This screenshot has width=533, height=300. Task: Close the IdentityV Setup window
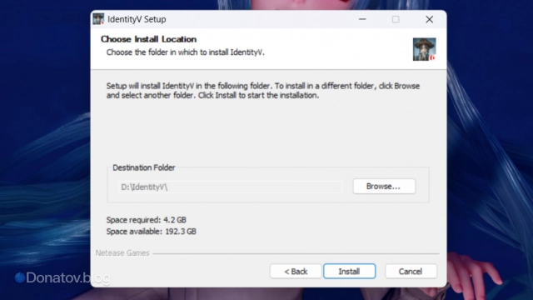click(x=430, y=19)
